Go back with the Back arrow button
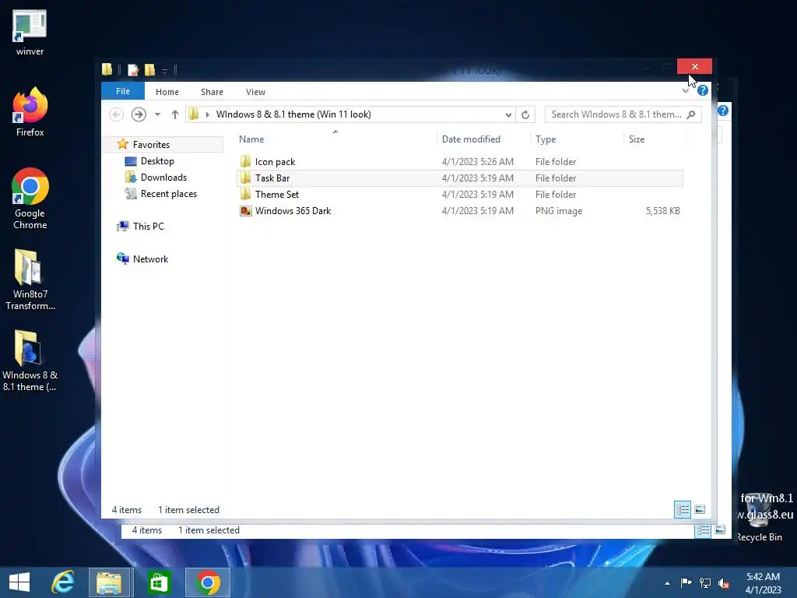Viewport: 797px width, 598px height. coord(117,114)
